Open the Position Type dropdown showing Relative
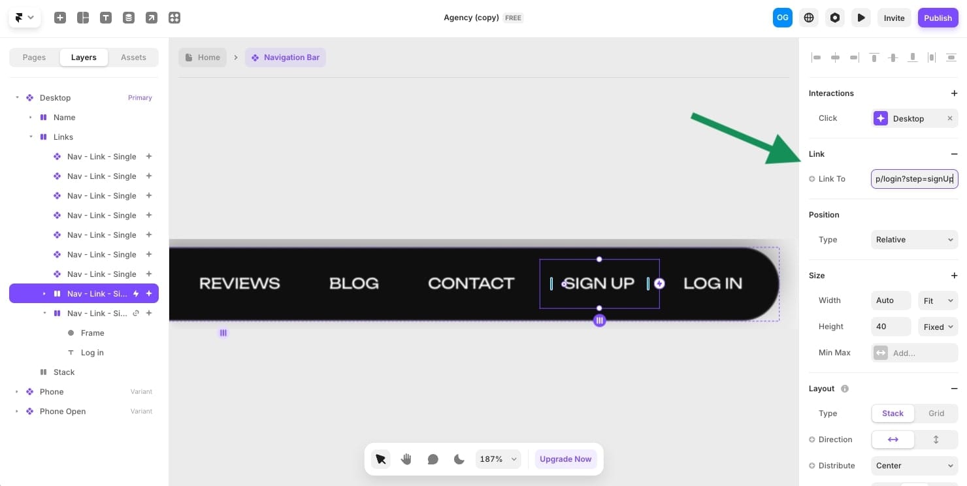 [x=914, y=239]
